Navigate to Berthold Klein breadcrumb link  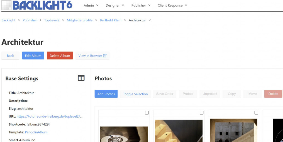click(111, 20)
